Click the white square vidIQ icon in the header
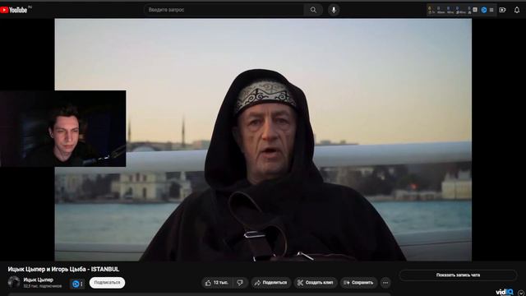 point(475,10)
